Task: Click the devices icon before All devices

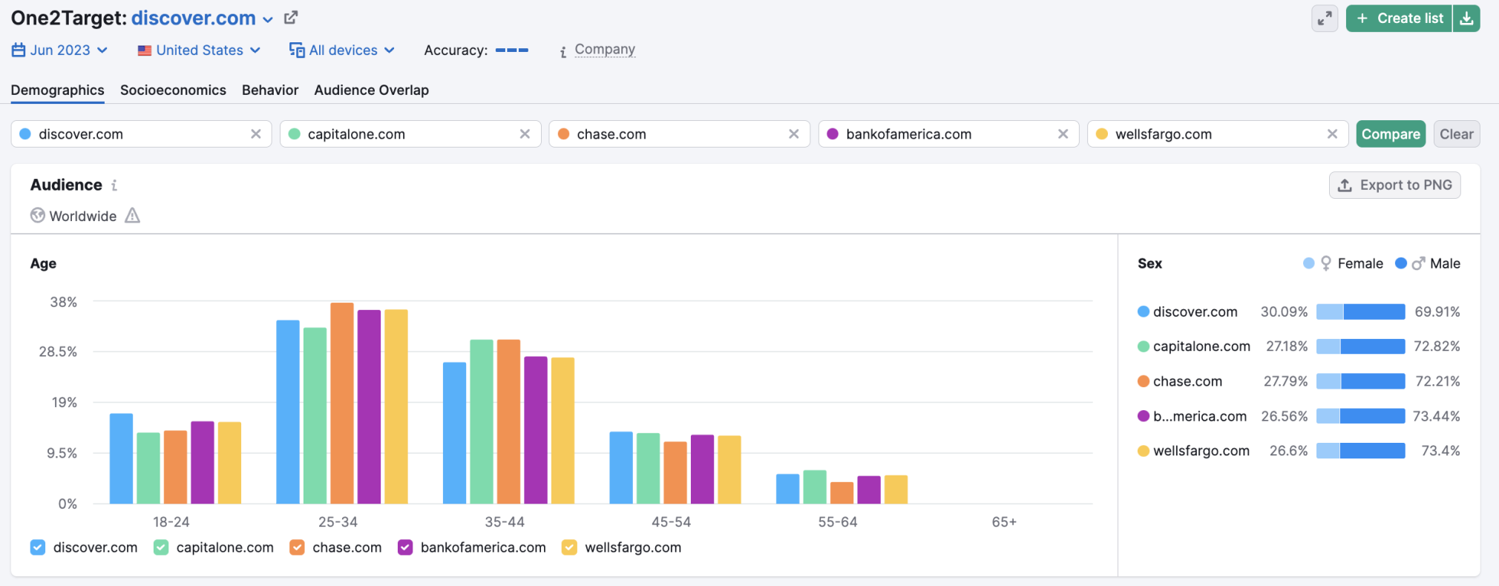Action: coord(297,50)
